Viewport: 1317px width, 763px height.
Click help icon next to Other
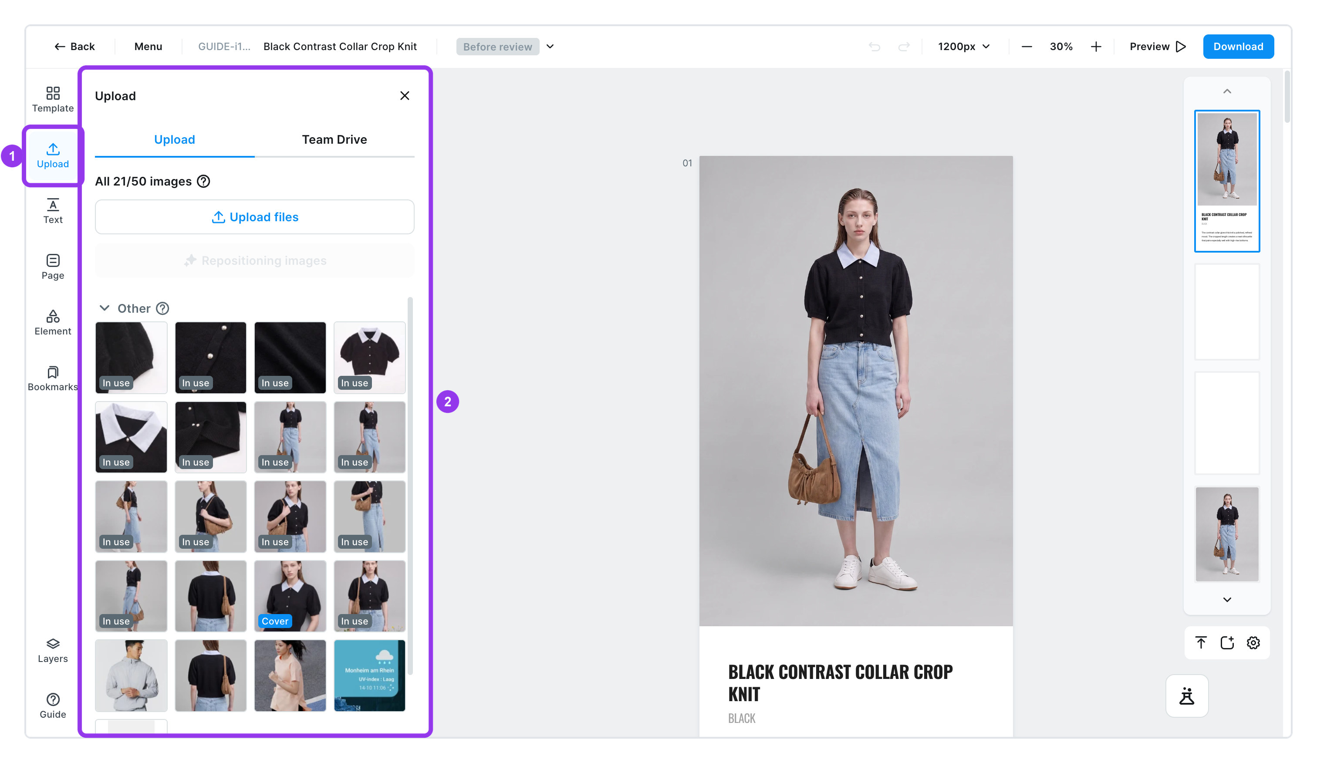click(x=162, y=308)
